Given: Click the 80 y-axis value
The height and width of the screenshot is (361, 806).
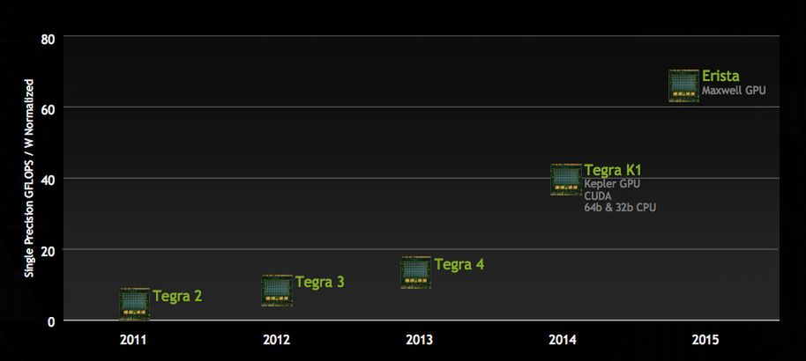Looking at the screenshot, I should [x=49, y=39].
